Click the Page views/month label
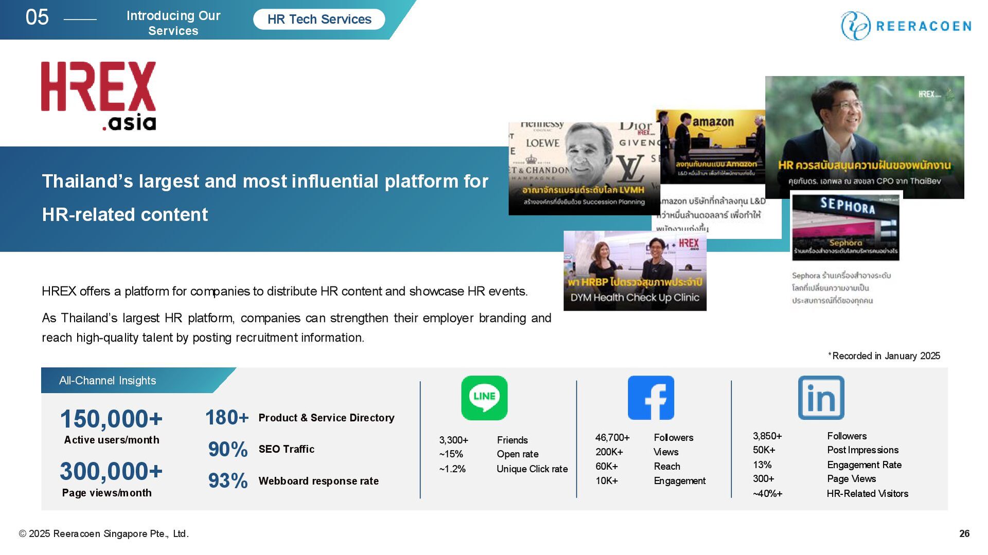The height and width of the screenshot is (555, 988). click(x=107, y=493)
